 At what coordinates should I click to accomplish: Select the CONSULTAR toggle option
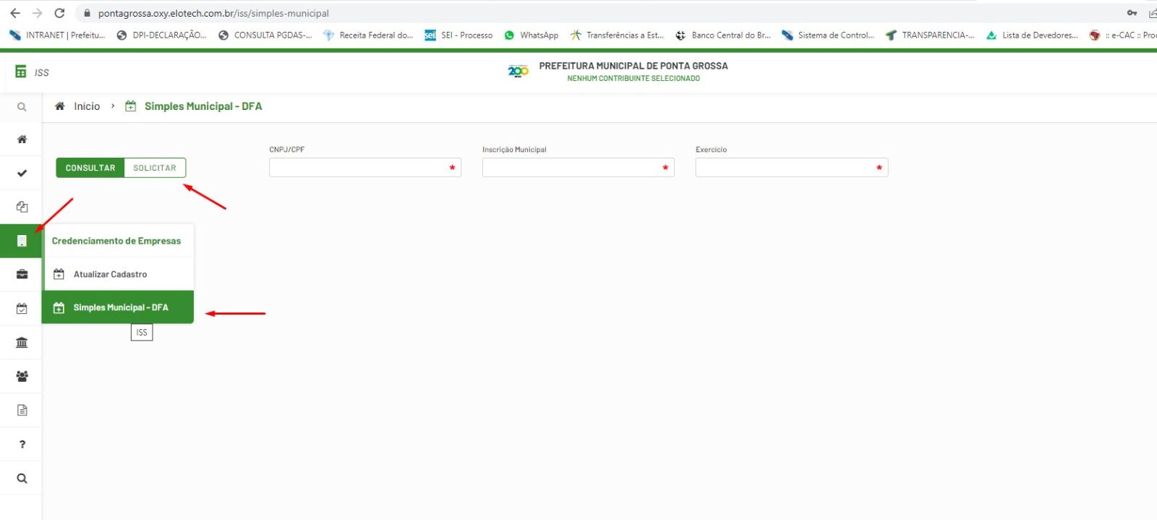90,168
